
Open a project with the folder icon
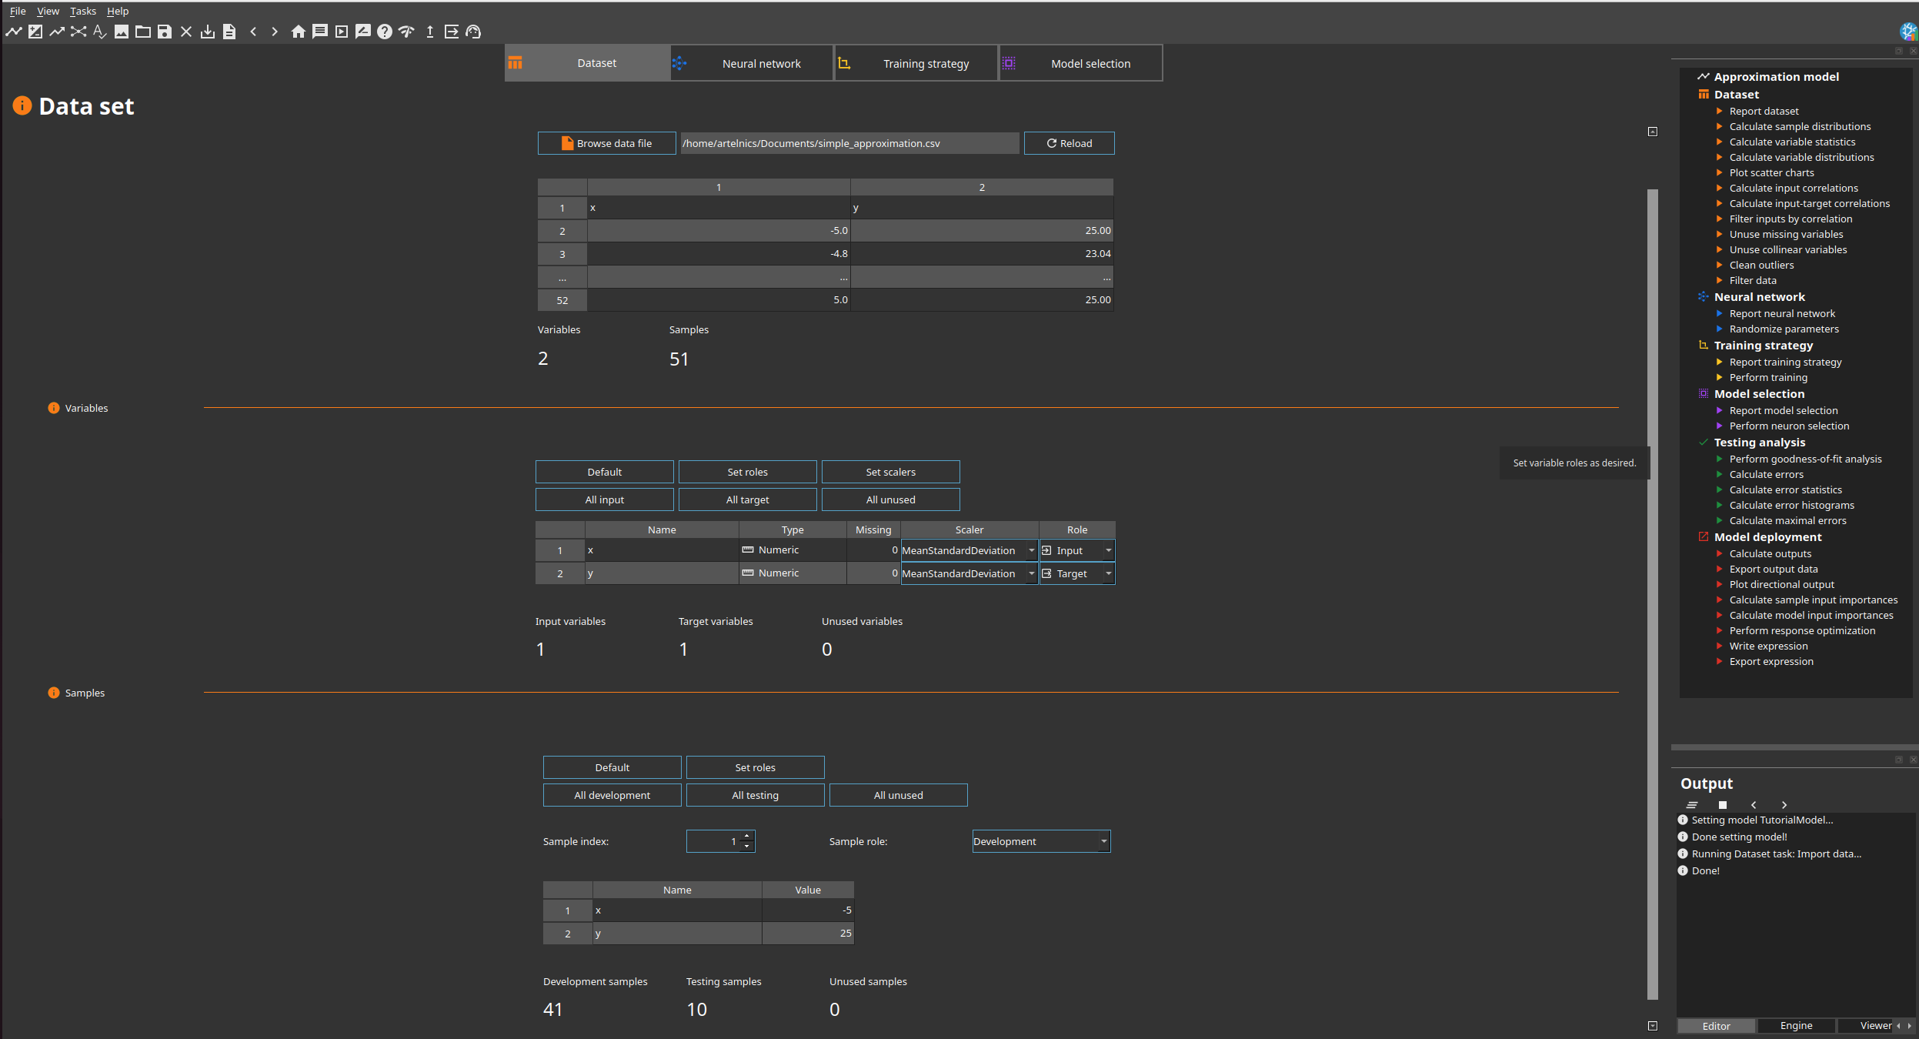pyautogui.click(x=143, y=32)
